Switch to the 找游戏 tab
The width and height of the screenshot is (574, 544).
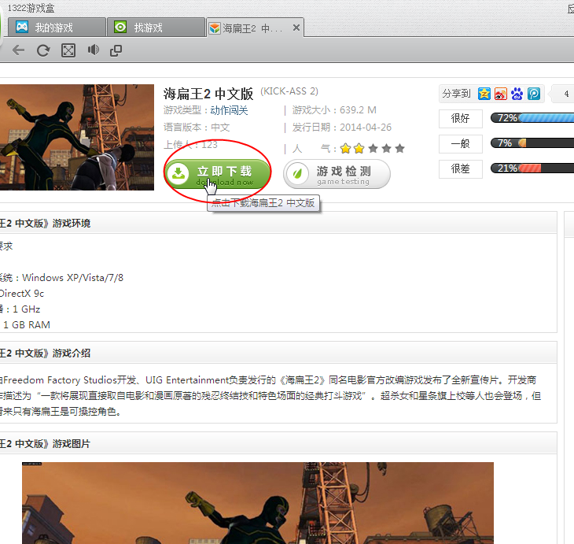[x=156, y=28]
